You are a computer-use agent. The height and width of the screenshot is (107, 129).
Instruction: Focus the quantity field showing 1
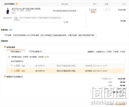point(107,10)
